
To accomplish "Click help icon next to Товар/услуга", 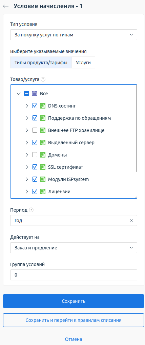I will (x=43, y=79).
